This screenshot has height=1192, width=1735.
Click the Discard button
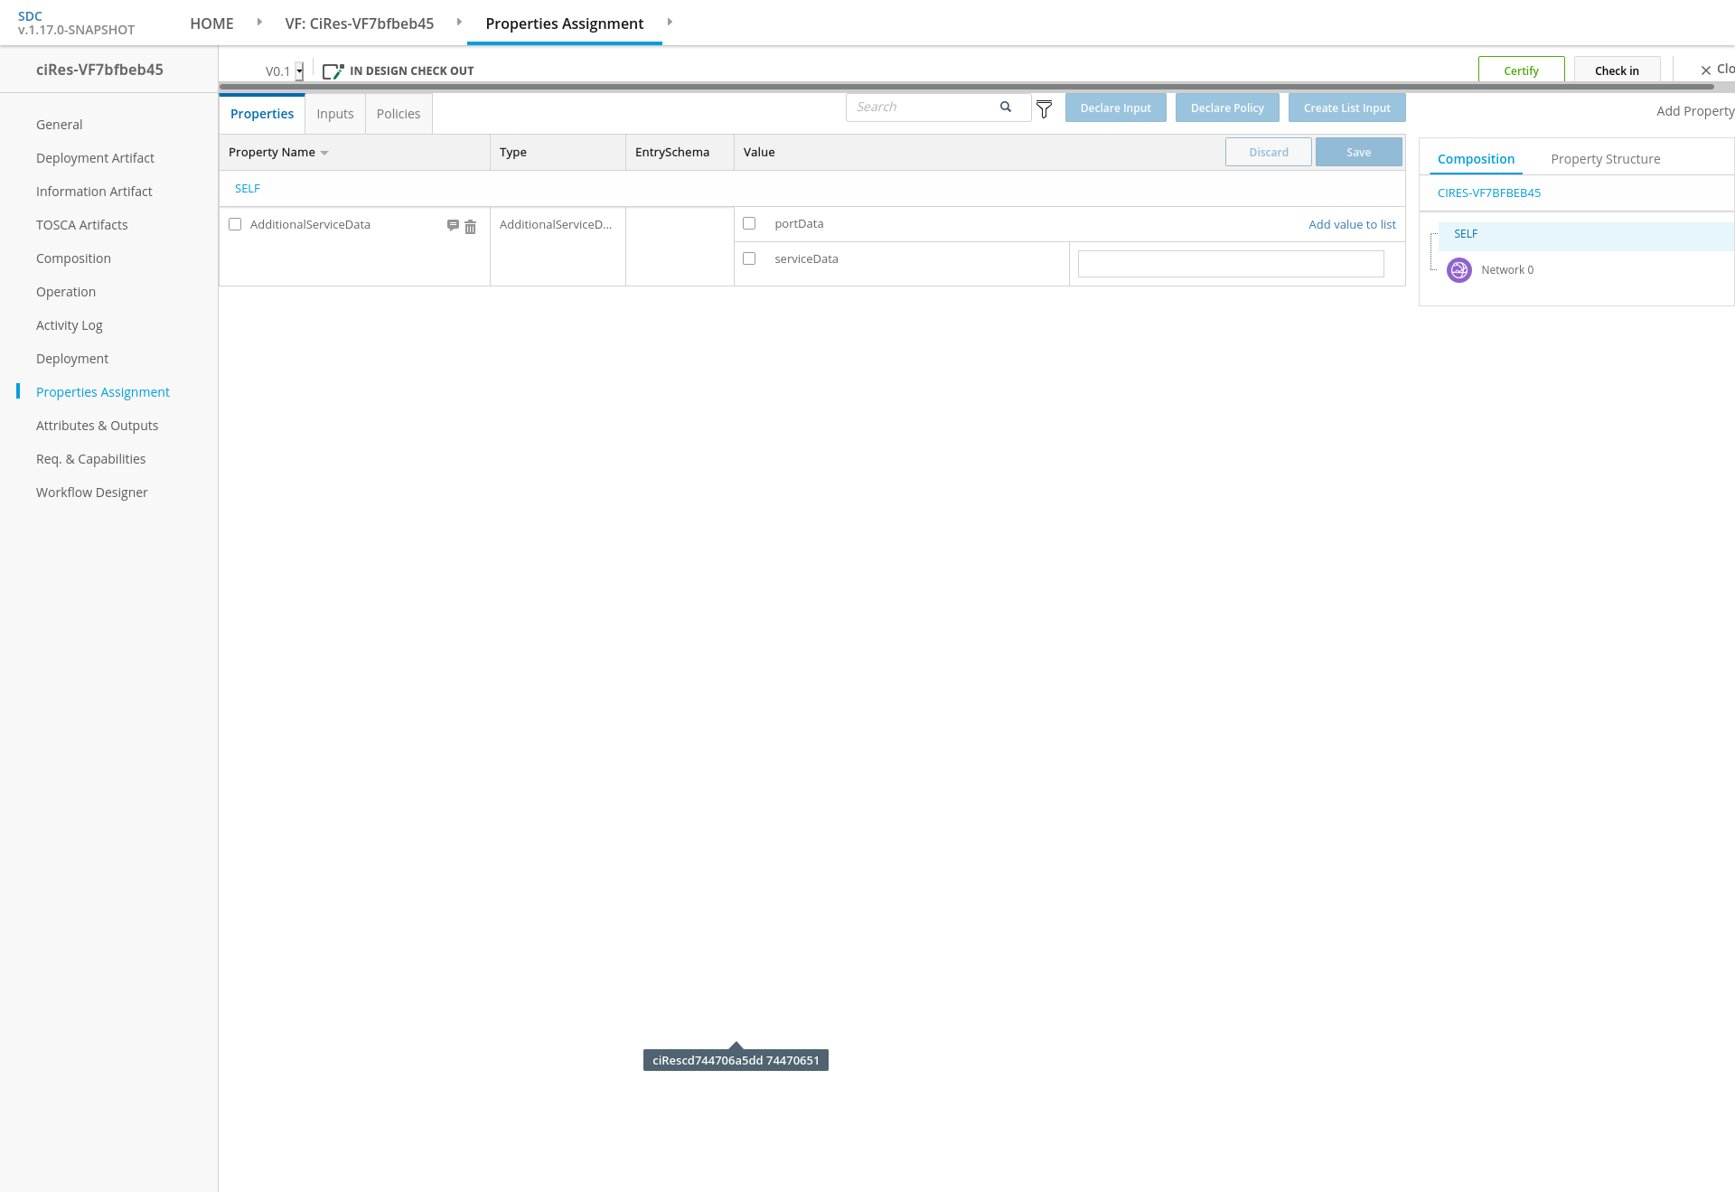[1269, 152]
